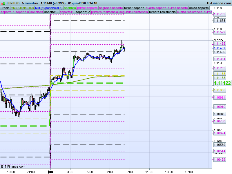The image size is (232, 174).
Task: Click the apertura indicator label
Action: tap(70, 8)
